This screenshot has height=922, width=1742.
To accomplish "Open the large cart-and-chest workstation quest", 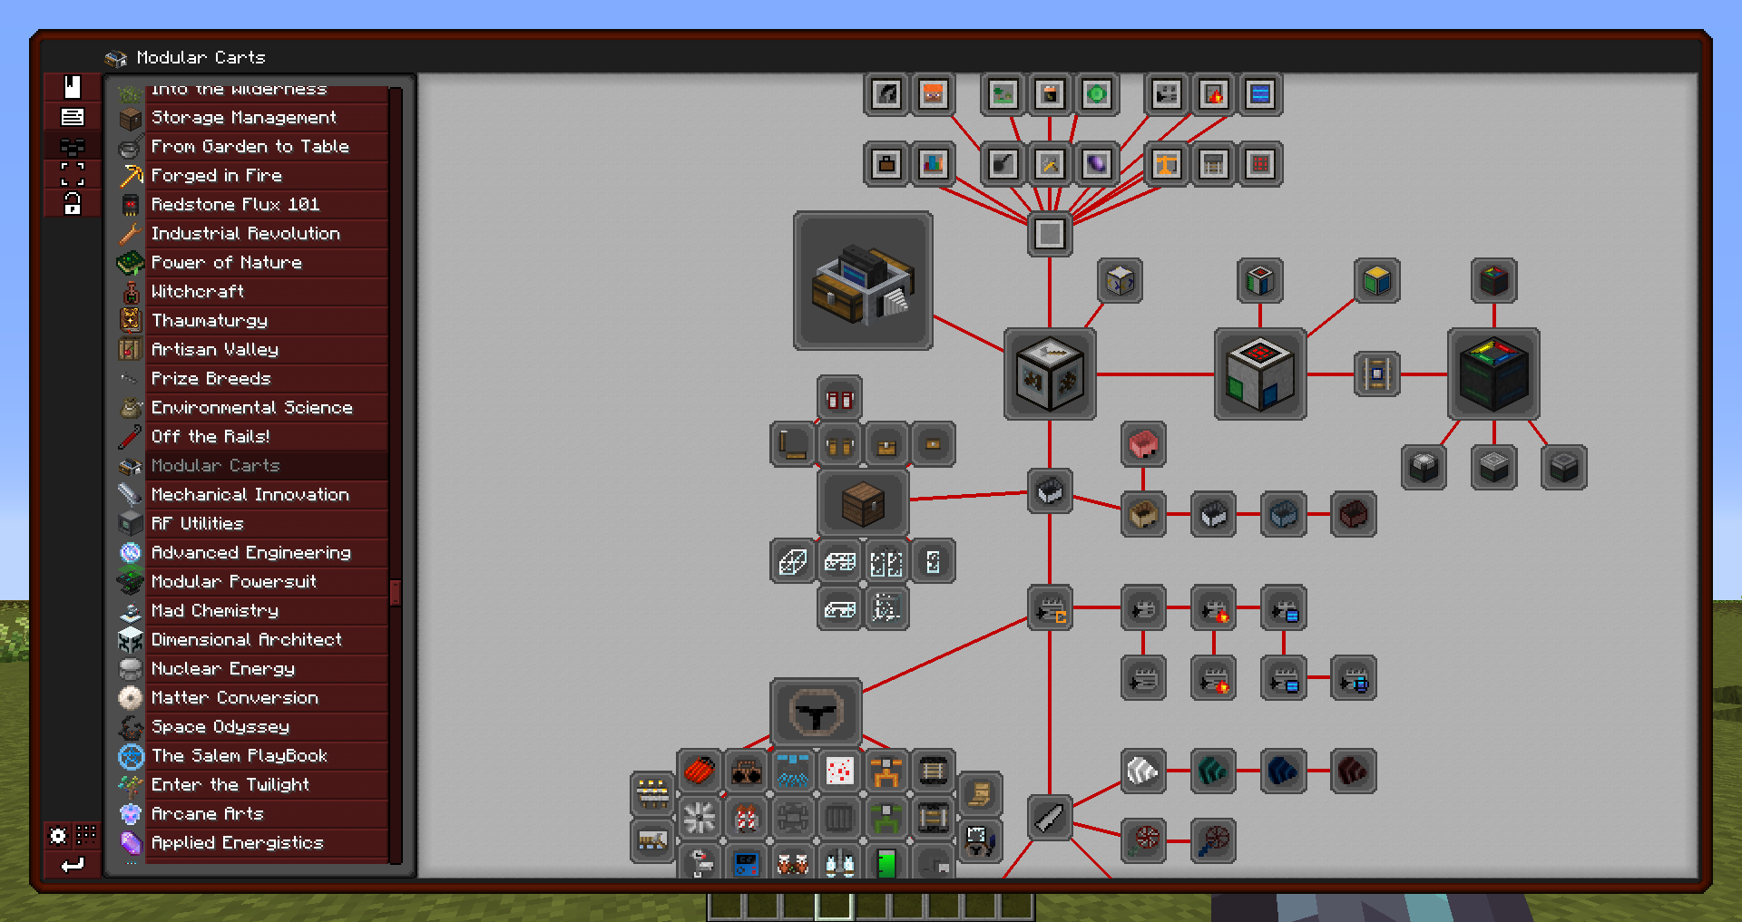I will [x=863, y=281].
